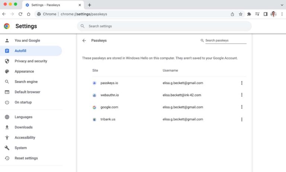Click the Search passkeys field
Screen dimensions: 286x172
226,40
